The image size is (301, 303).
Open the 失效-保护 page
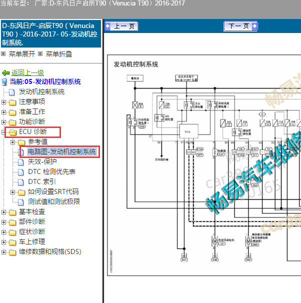coord(42,162)
